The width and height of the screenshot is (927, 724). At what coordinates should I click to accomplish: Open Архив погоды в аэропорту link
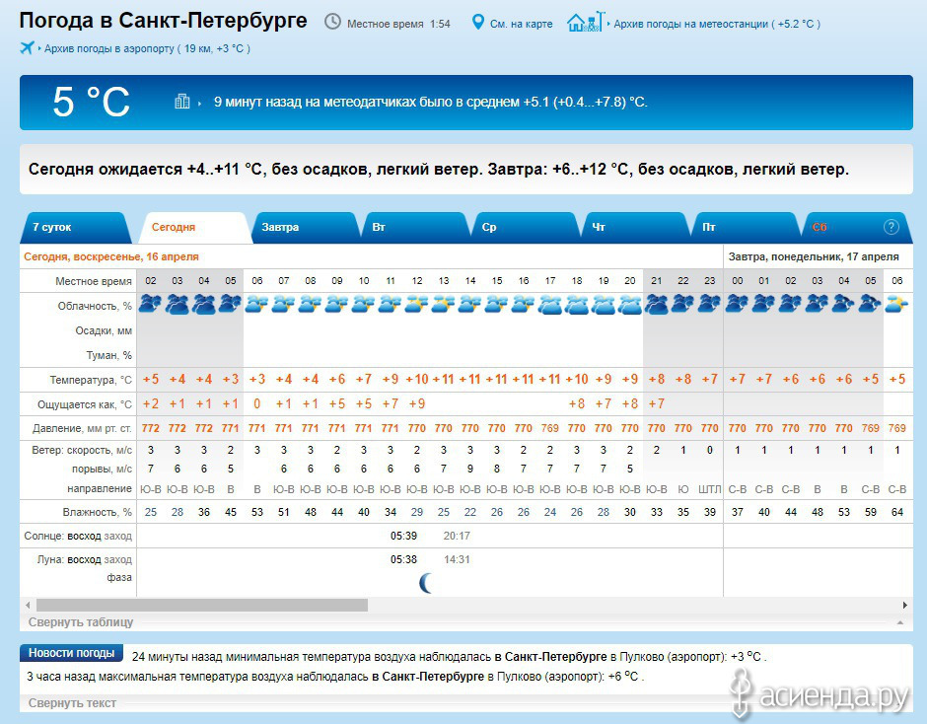147,48
